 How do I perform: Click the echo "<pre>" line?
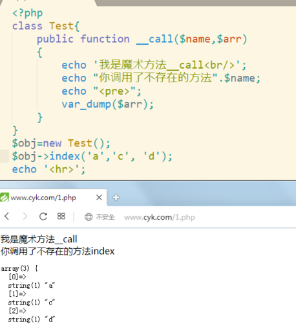(x=101, y=91)
